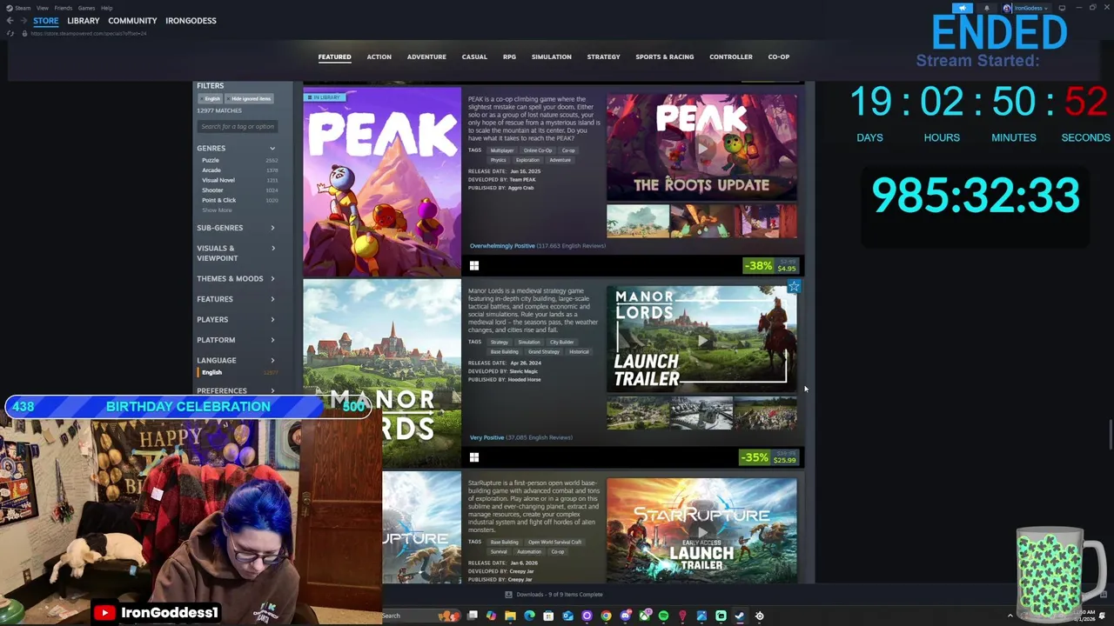Click the Manor Lords -35% discount price button

[x=769, y=457]
